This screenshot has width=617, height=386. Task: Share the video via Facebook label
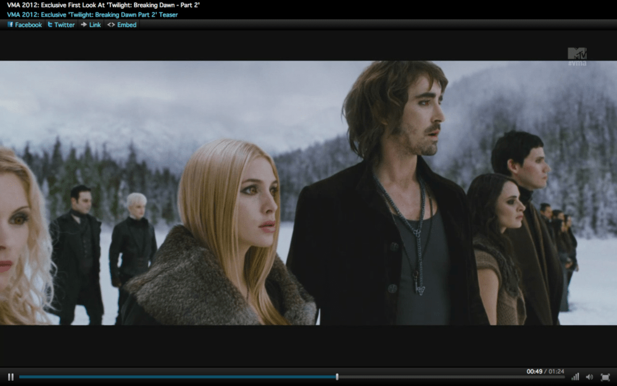[28, 25]
